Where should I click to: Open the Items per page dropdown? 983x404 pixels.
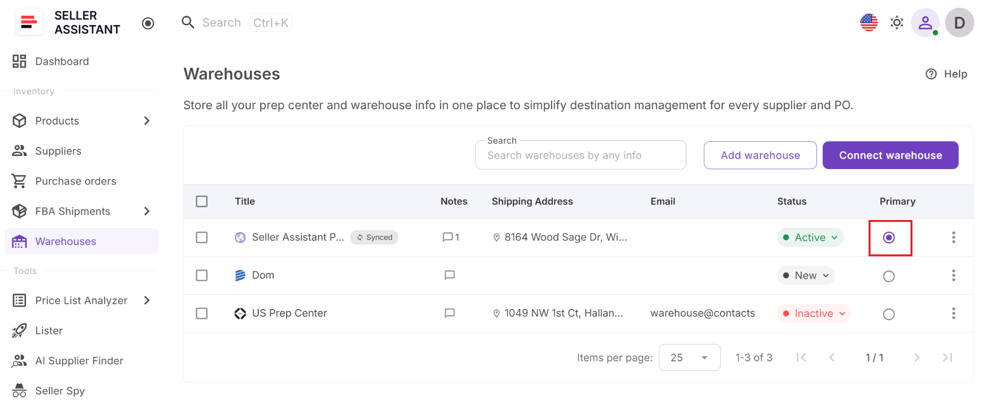tap(690, 358)
